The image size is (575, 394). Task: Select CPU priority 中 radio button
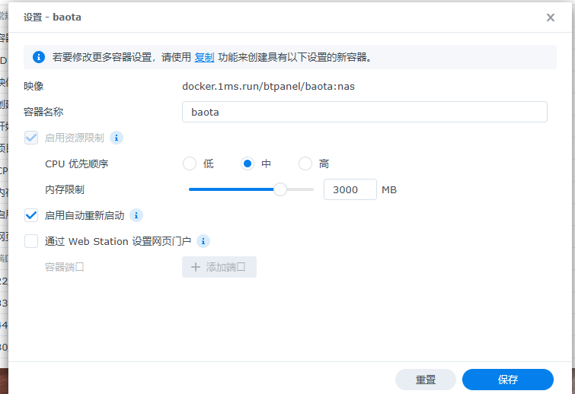(248, 164)
